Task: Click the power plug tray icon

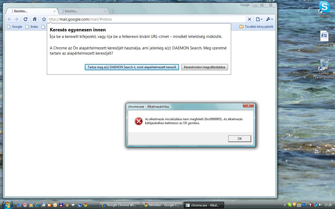Action: click(x=311, y=205)
